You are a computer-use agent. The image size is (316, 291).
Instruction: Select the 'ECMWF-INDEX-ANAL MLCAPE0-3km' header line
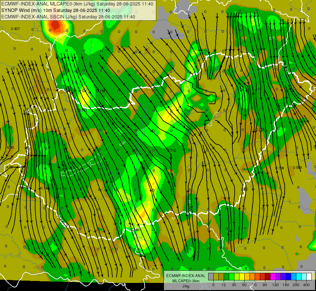pos(77,4)
